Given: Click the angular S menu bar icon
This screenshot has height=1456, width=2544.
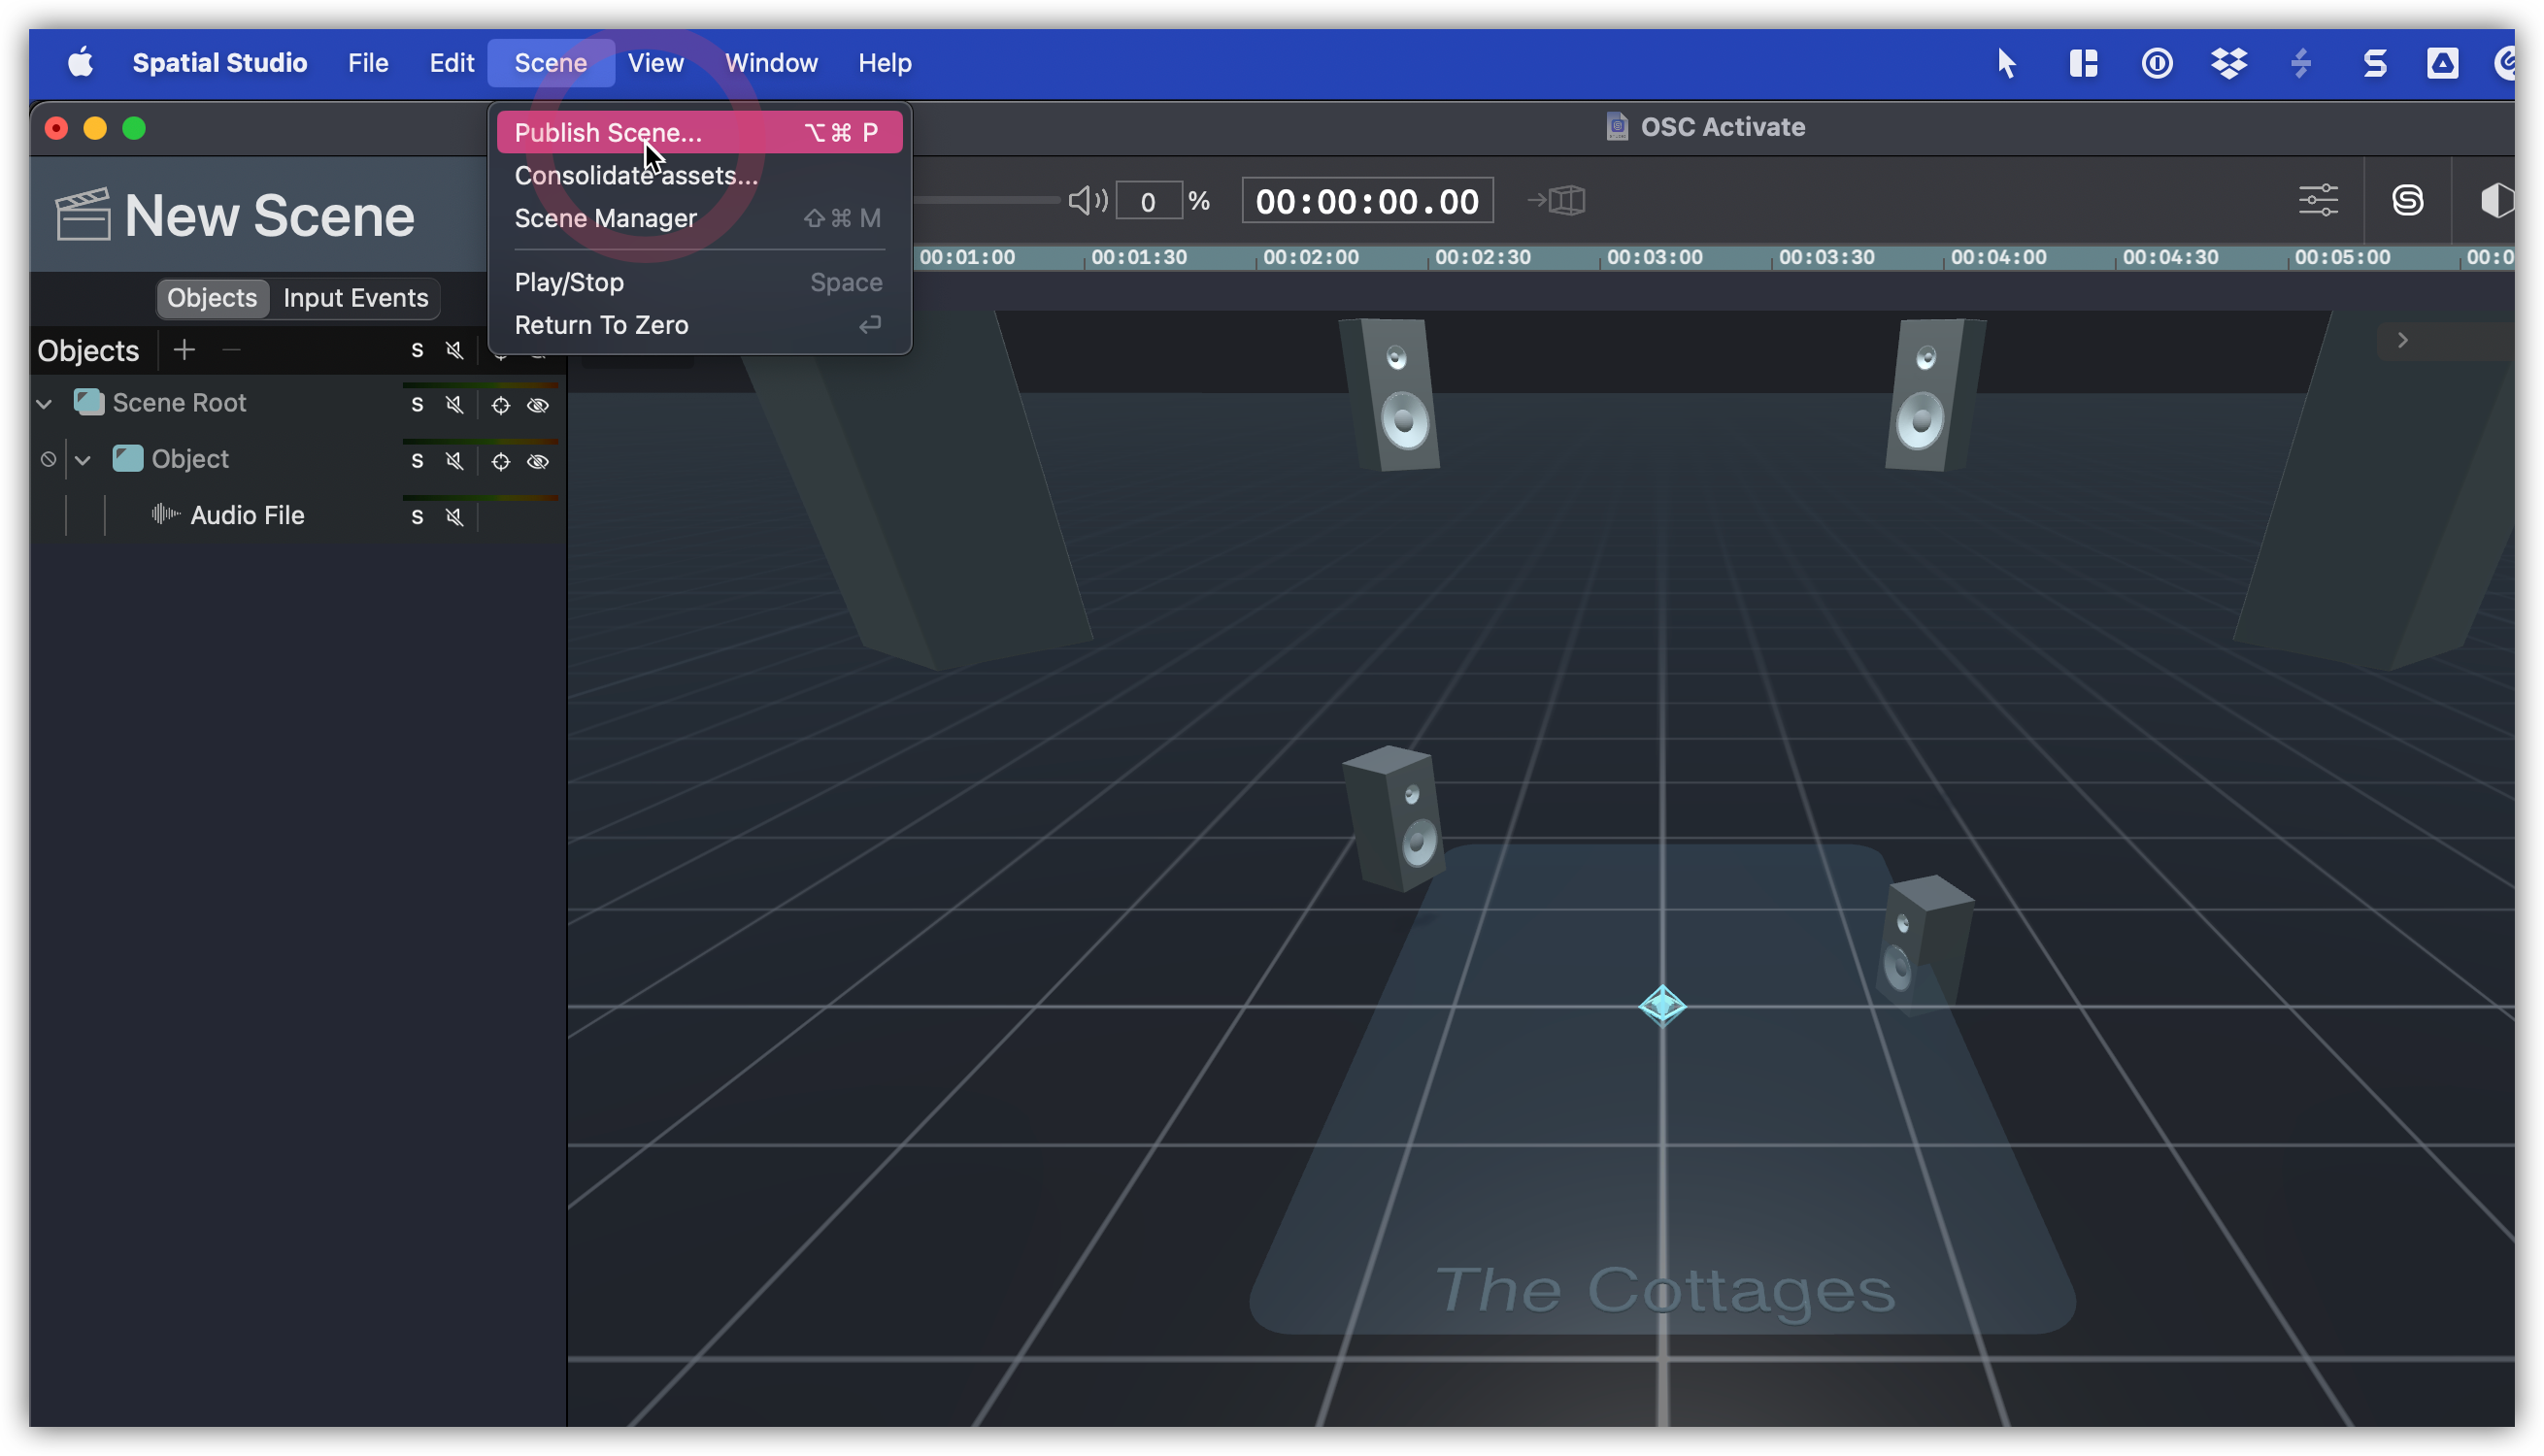Looking at the screenshot, I should (2374, 63).
